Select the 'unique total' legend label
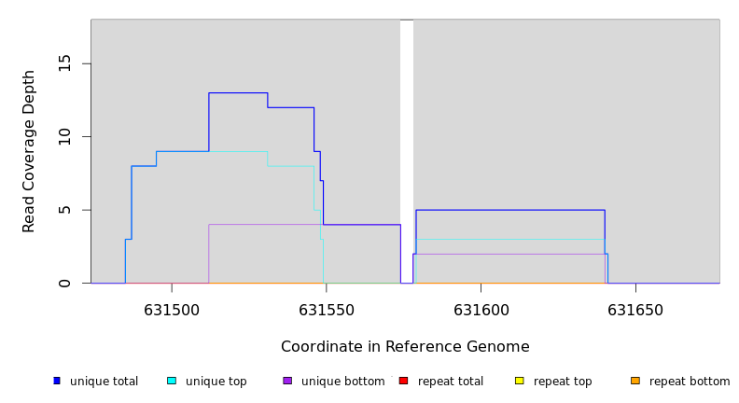 point(104,382)
